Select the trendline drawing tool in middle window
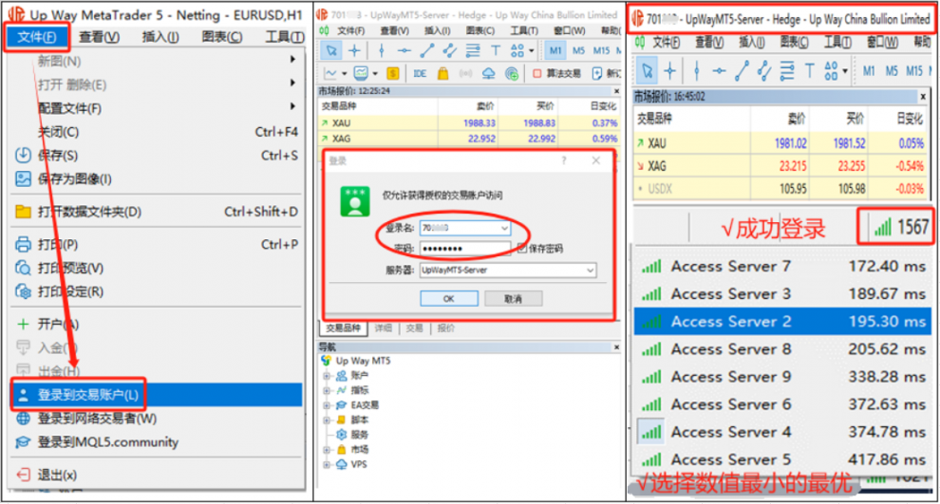 tap(429, 50)
